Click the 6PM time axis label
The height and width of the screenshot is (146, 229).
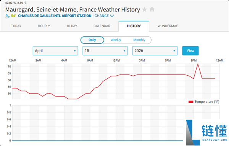tap(168, 60)
